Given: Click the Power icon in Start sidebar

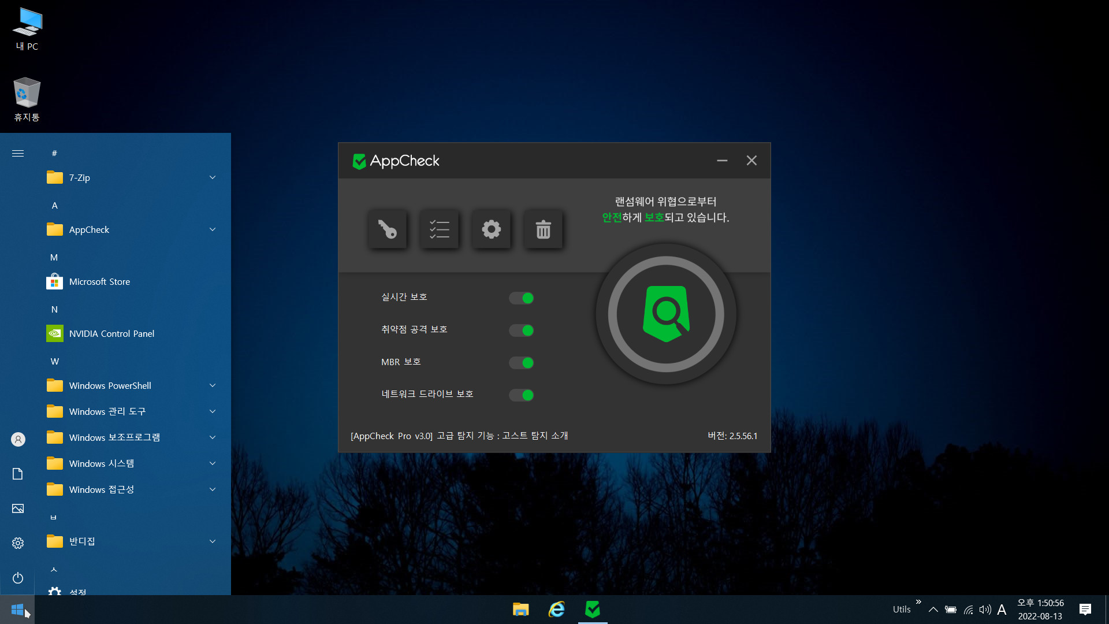Looking at the screenshot, I should (x=18, y=578).
